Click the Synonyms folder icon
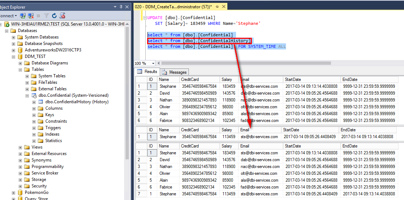 point(27,160)
